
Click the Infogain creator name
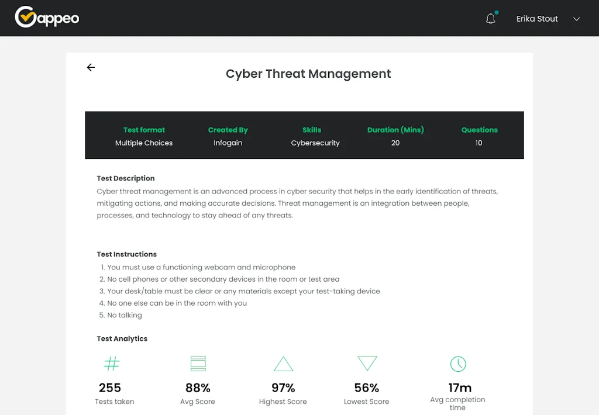point(228,143)
